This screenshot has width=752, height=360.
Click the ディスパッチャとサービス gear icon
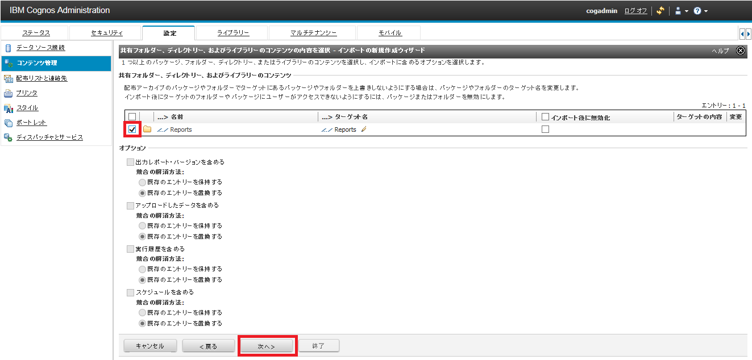tap(8, 137)
